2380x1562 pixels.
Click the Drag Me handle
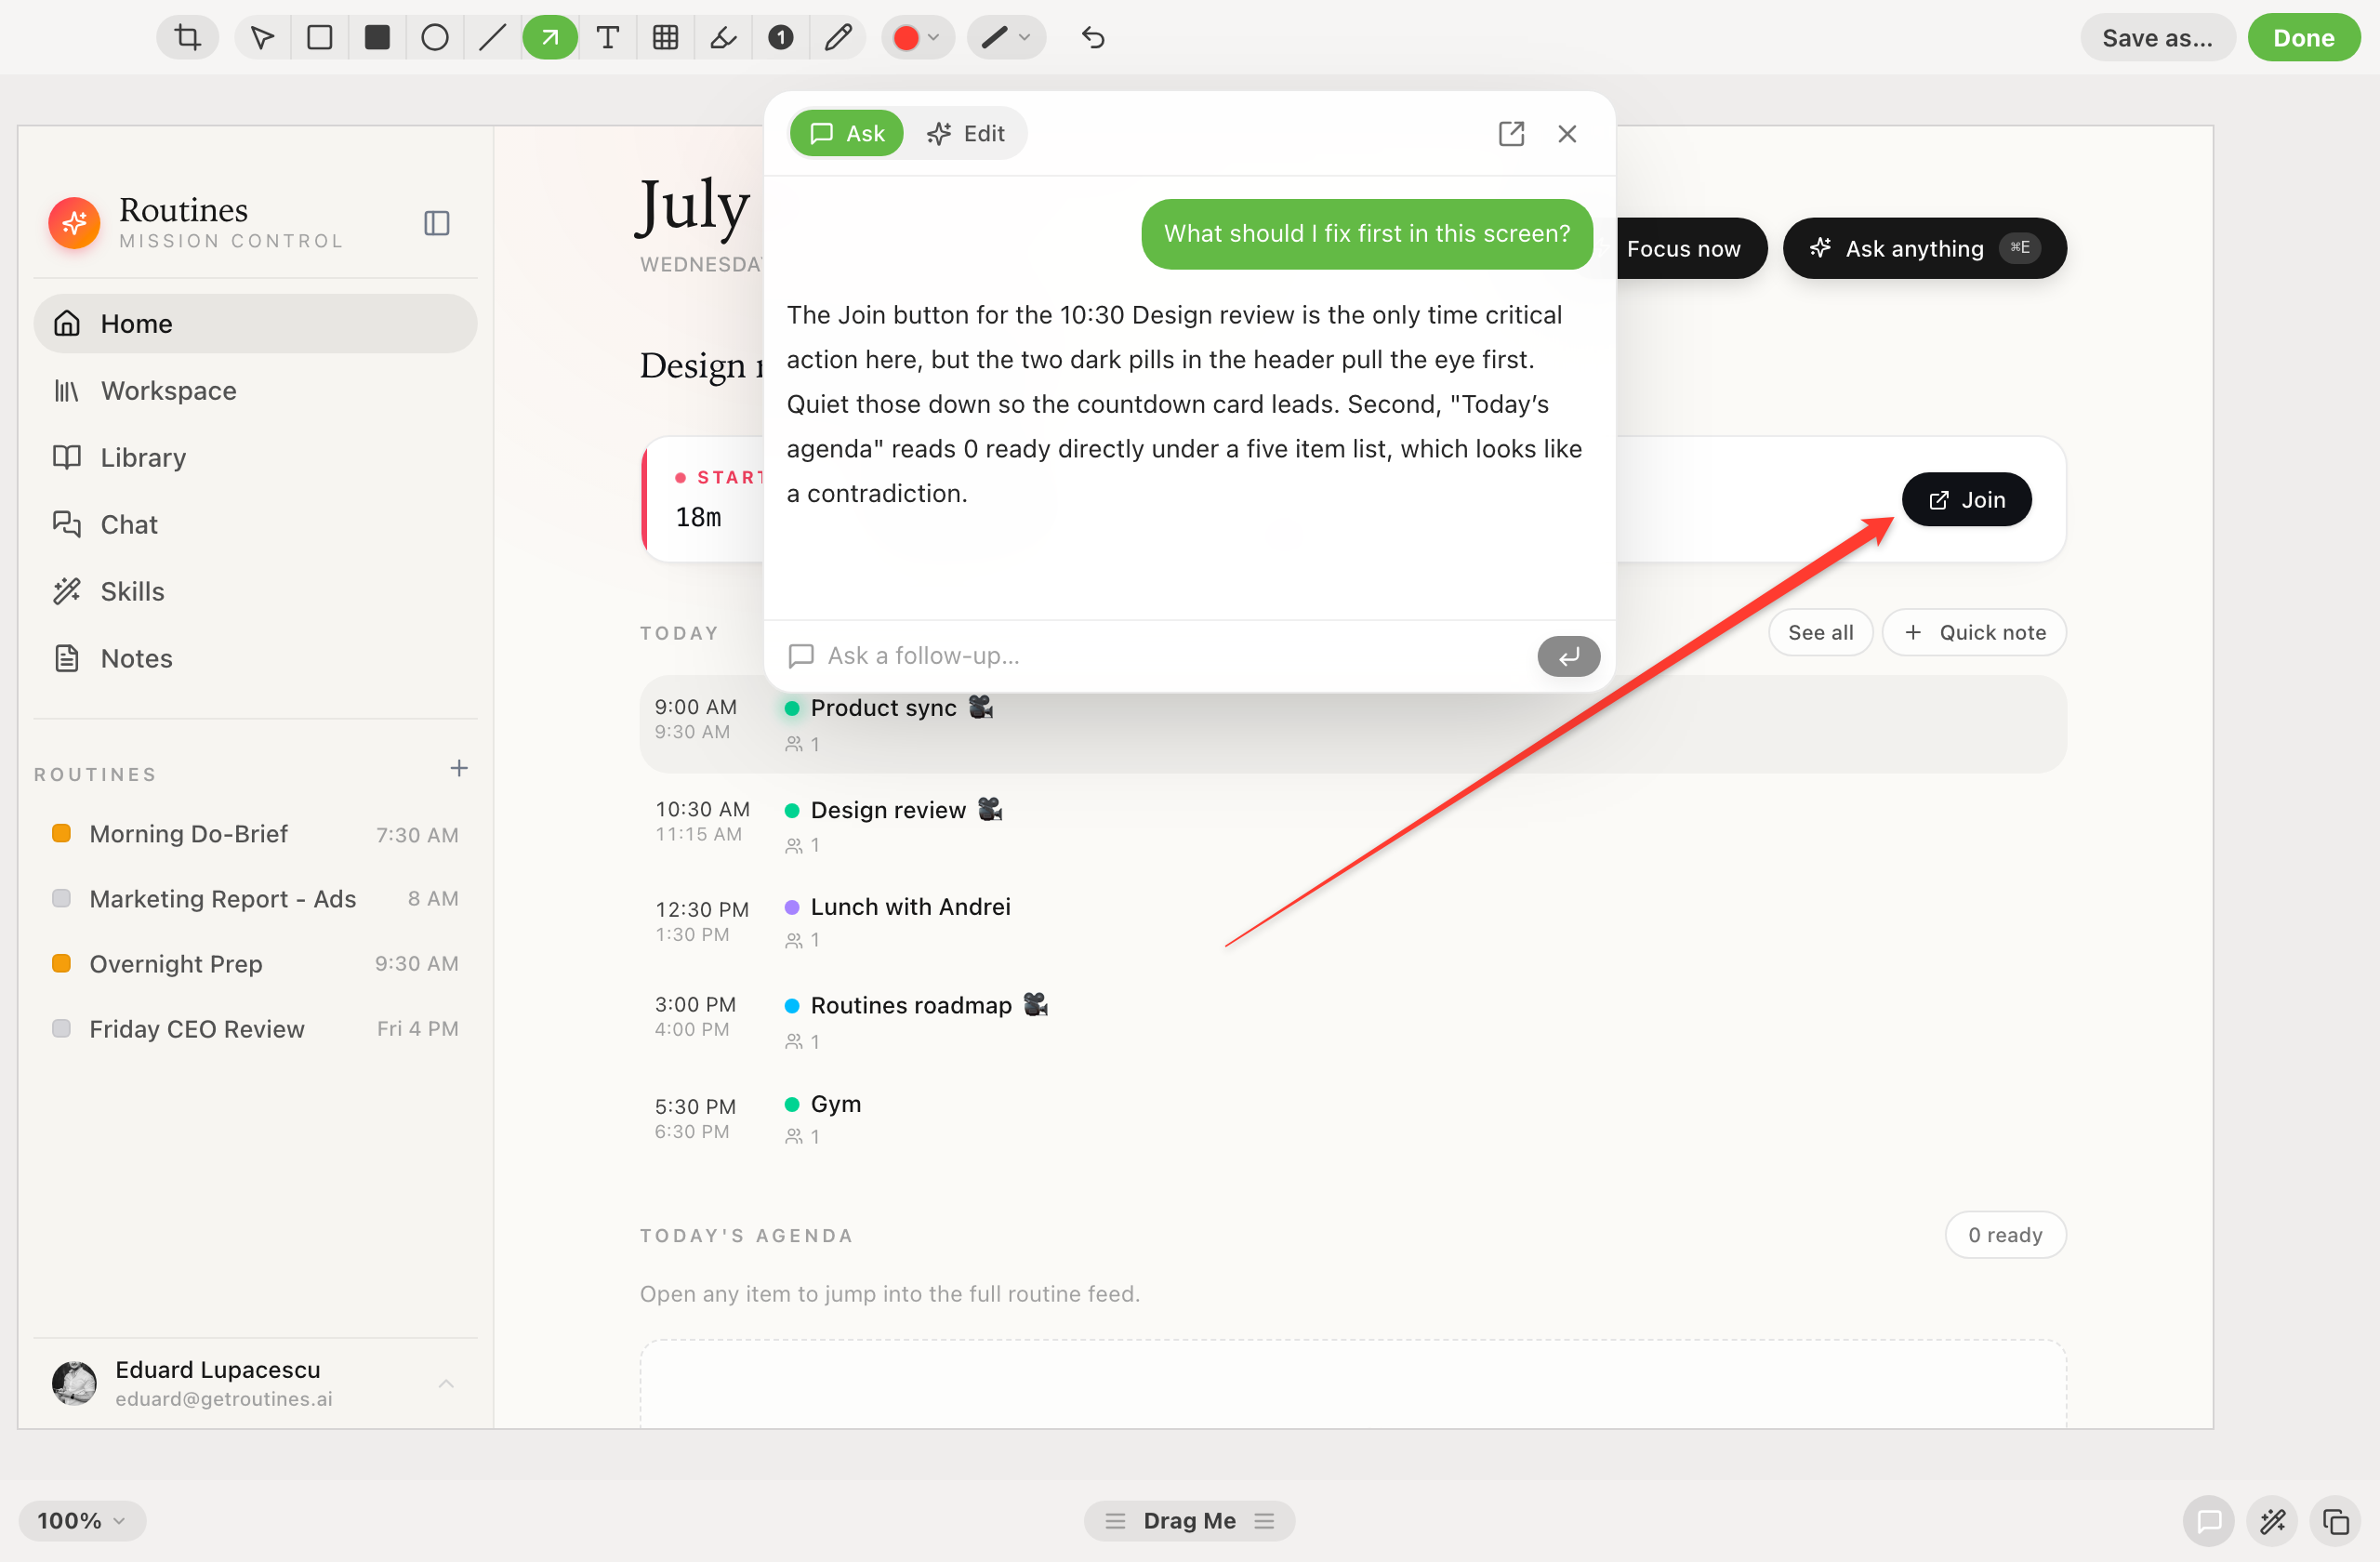coord(1190,1521)
